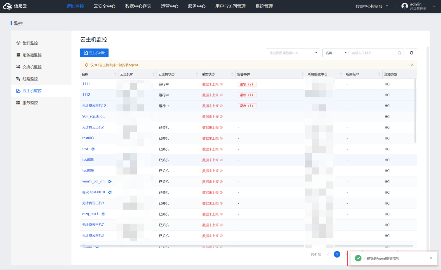Switch to 运维监控 top tab
The height and width of the screenshot is (270, 441).
pyautogui.click(x=75, y=6)
